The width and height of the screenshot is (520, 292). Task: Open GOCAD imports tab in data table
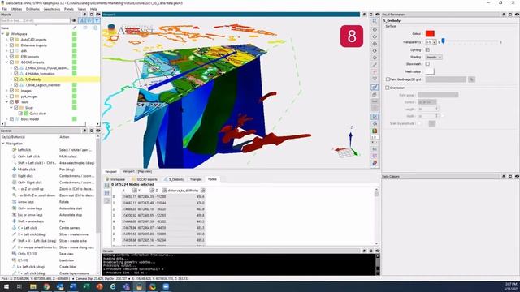click(x=145, y=179)
